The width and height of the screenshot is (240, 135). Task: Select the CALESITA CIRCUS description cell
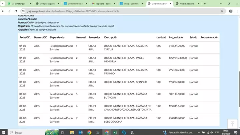click(x=126, y=48)
